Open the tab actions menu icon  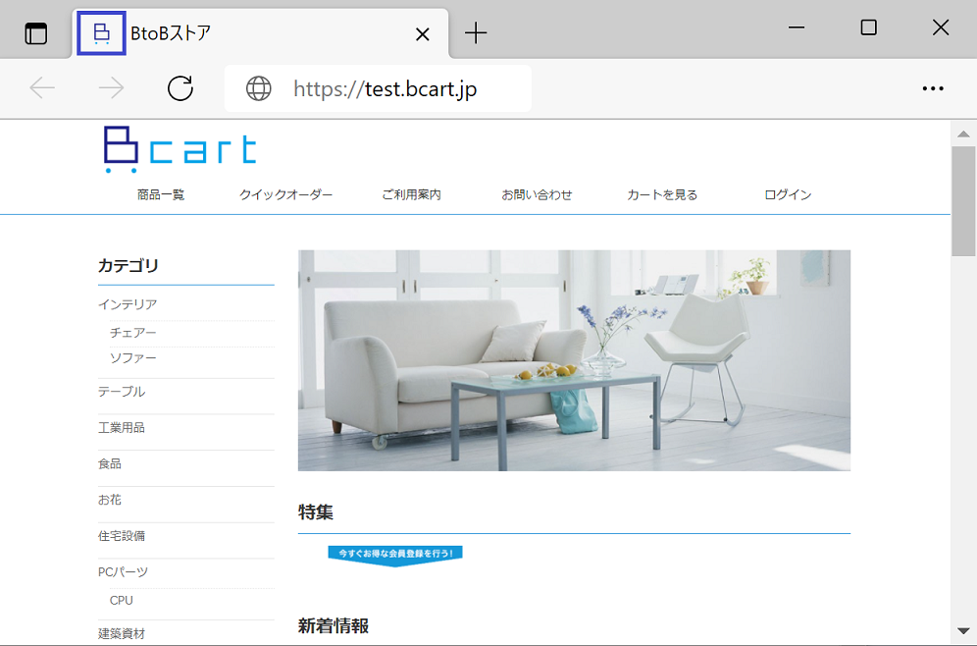pos(36,33)
